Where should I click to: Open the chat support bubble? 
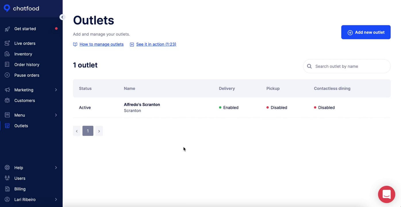click(x=387, y=195)
